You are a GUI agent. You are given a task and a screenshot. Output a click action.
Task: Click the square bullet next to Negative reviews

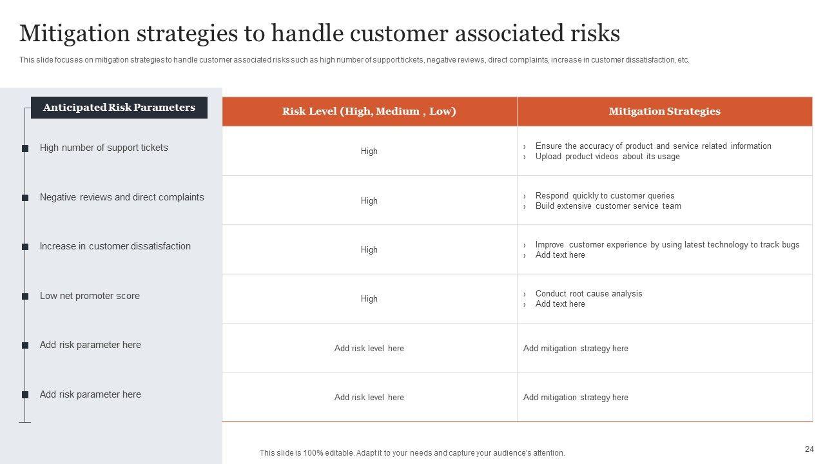click(x=25, y=198)
